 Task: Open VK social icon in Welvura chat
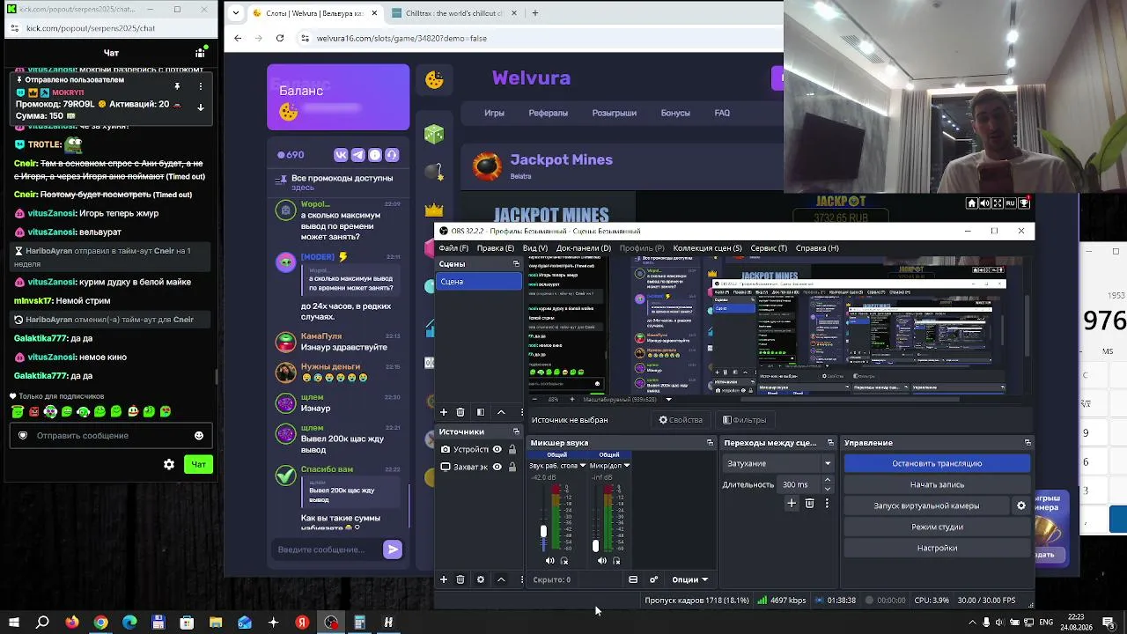click(x=342, y=155)
